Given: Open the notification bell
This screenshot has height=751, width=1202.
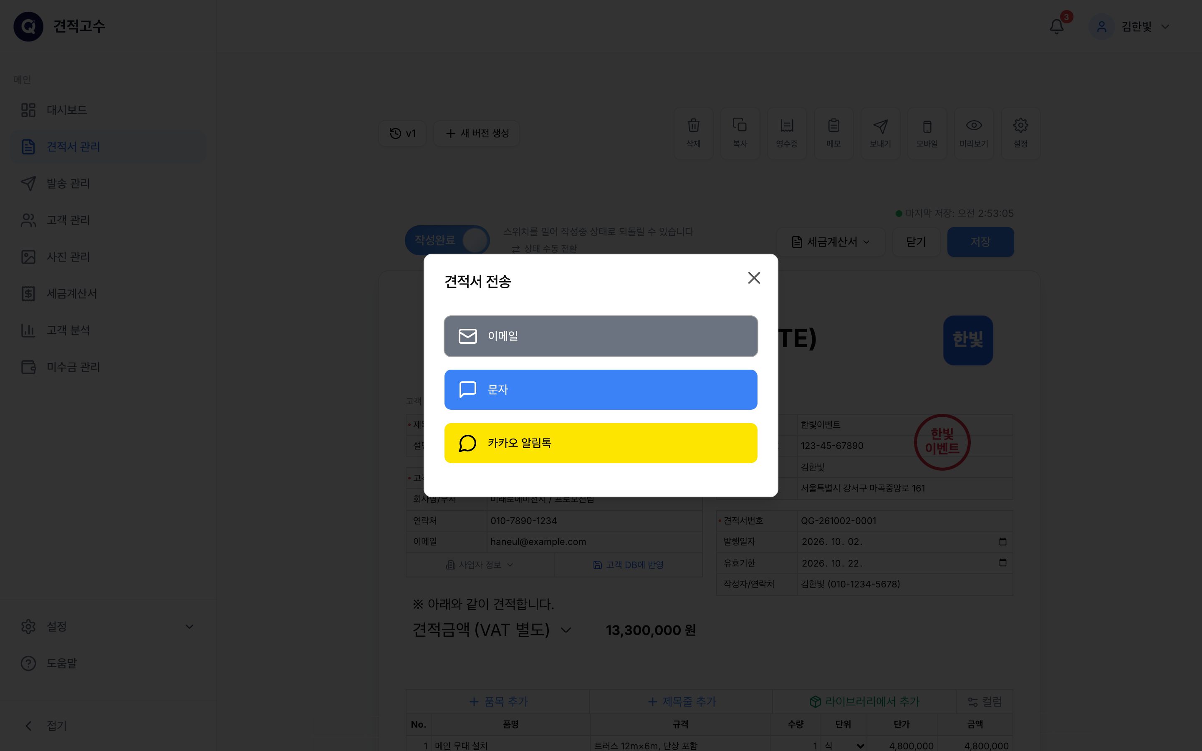Looking at the screenshot, I should tap(1056, 26).
